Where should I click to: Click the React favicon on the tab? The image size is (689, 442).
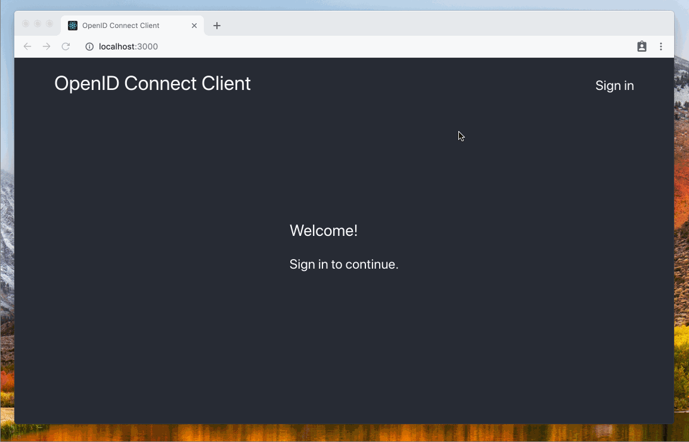pyautogui.click(x=73, y=26)
